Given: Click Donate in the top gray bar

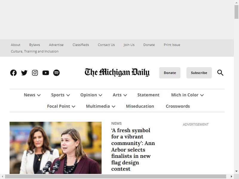Looking at the screenshot, I should point(149,45).
